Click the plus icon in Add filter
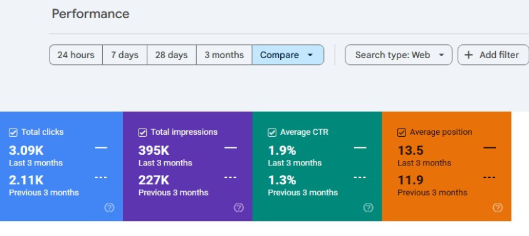The image size is (529, 236). (468, 55)
